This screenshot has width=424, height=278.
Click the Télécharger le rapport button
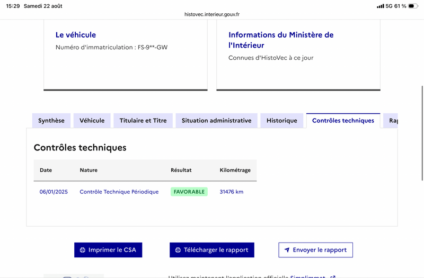pos(212,250)
